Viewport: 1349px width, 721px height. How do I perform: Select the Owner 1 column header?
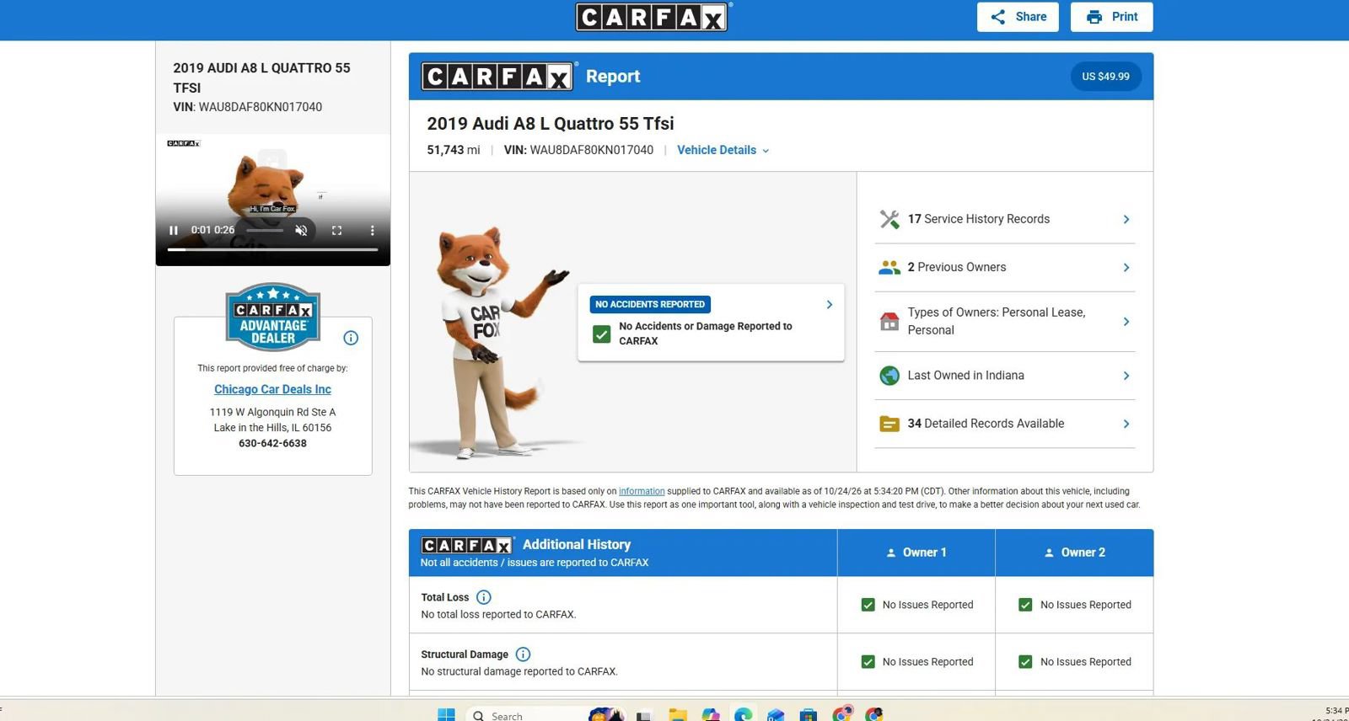pyautogui.click(x=916, y=553)
